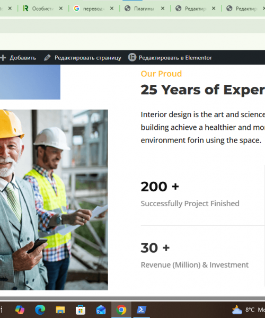Screen dimensions: 265x318
Task: Launch Microsoft Edge from taskbar
Action: tap(40, 310)
